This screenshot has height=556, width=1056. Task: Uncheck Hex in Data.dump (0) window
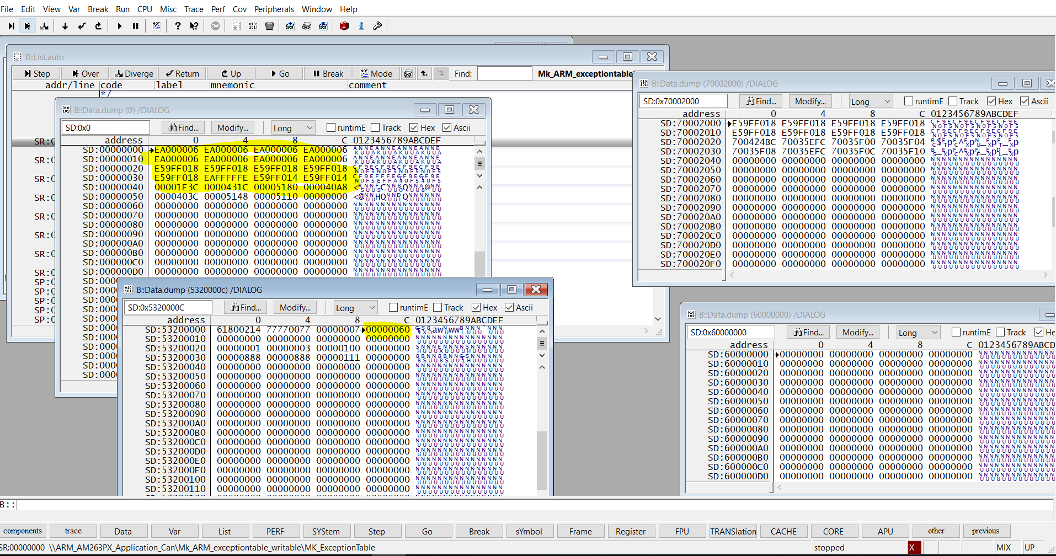click(414, 127)
